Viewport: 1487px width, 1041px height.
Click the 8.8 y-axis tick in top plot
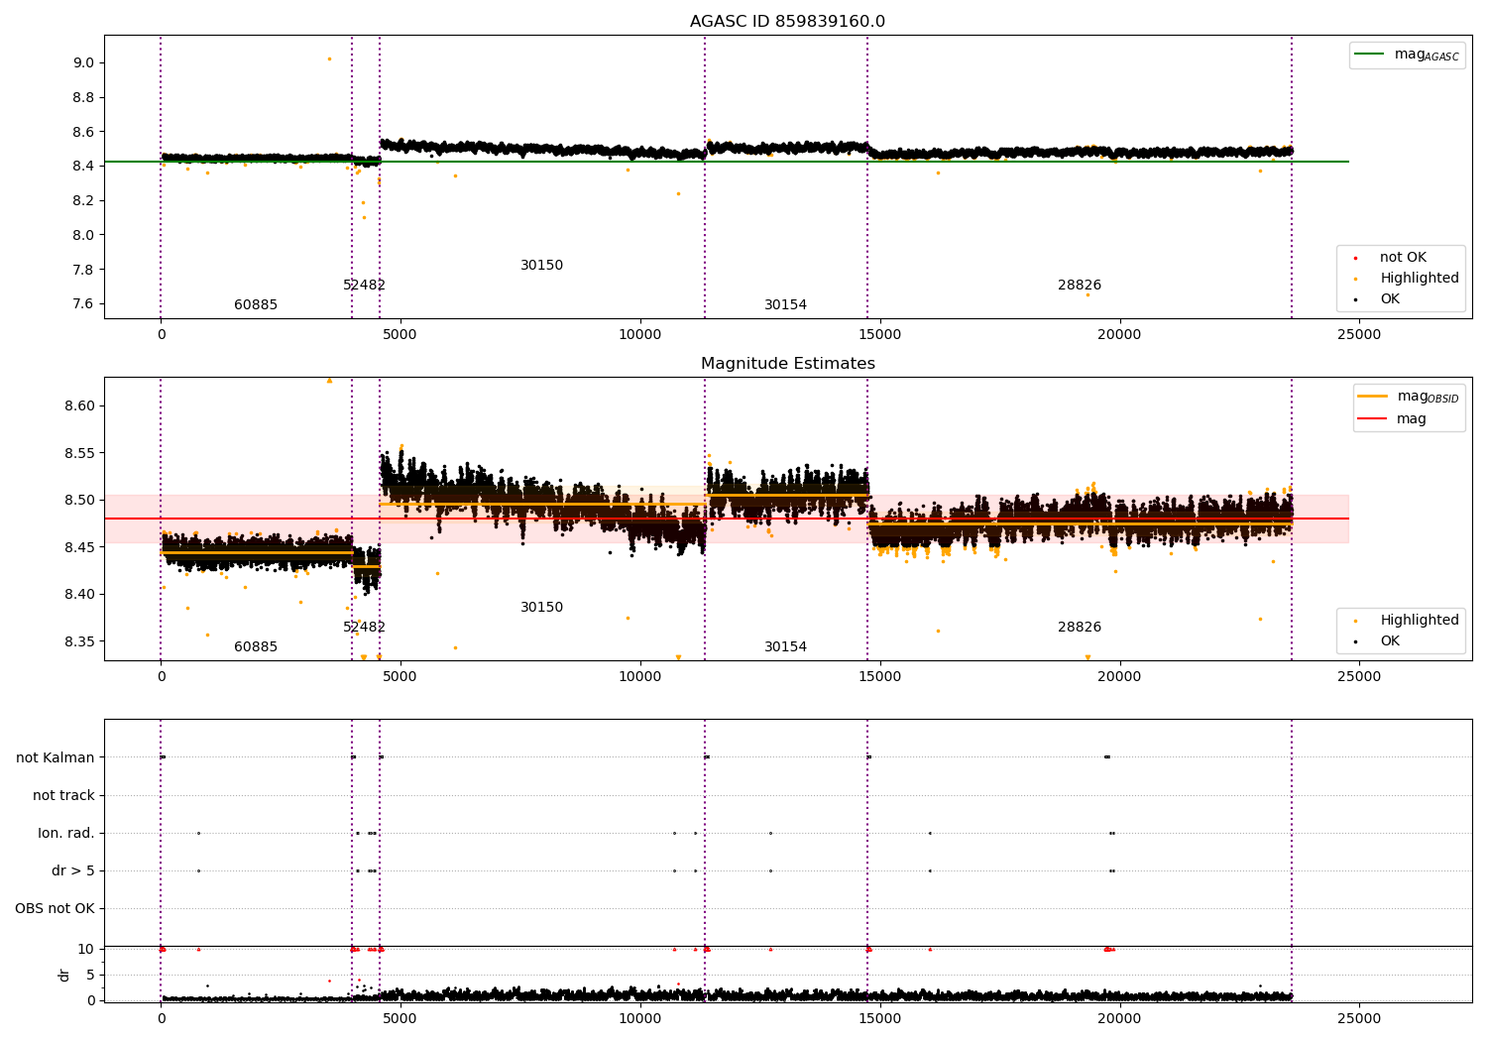click(x=83, y=98)
